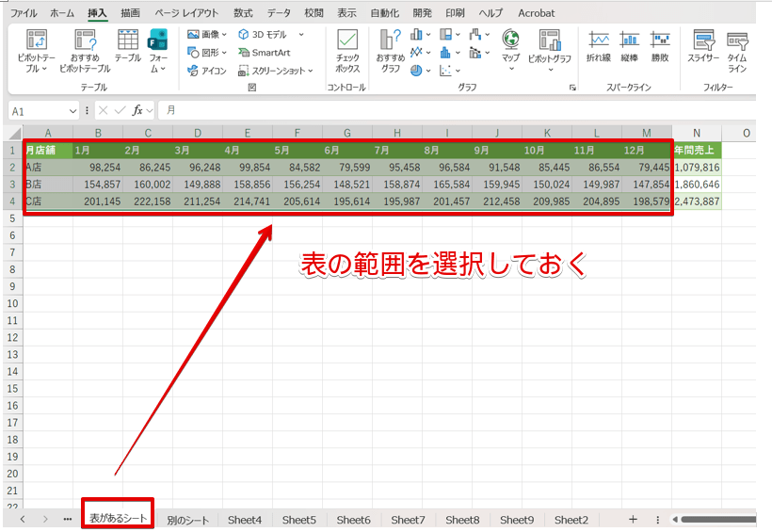The height and width of the screenshot is (532, 772).
Task: Switch to the ページ レイアウト tab
Action: (x=186, y=13)
